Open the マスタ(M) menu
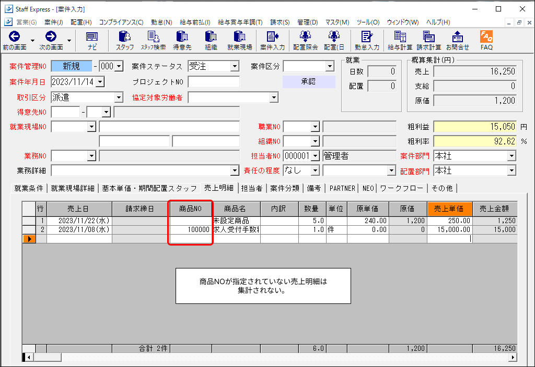 click(337, 22)
